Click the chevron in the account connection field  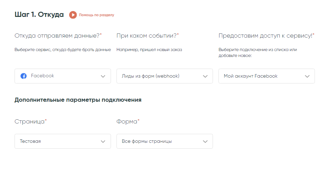click(307, 76)
